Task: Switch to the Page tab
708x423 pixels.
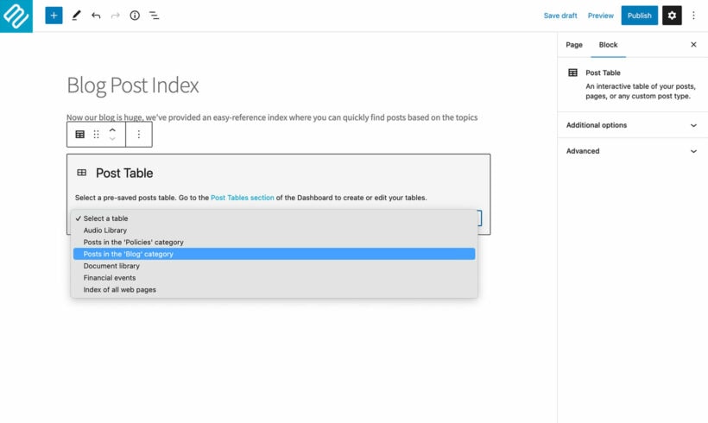Action: (x=574, y=45)
